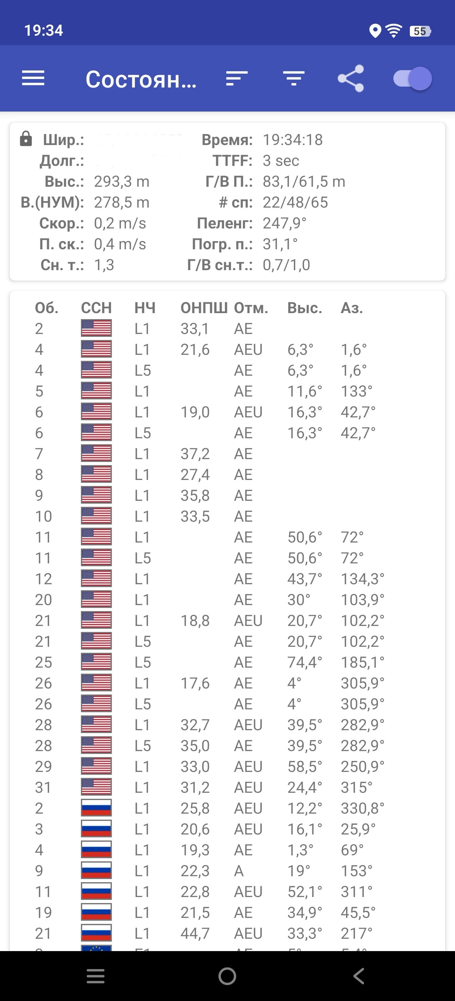This screenshot has height=1001, width=455.
Task: Tap the sort satellites icon
Action: (x=237, y=78)
